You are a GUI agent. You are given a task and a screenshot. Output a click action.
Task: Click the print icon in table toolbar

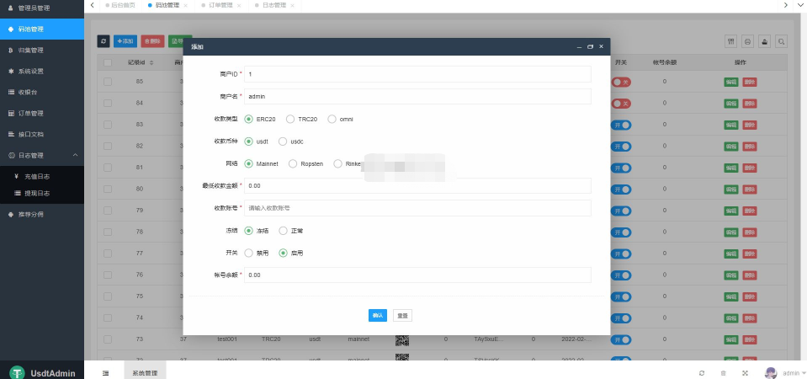[x=747, y=41]
